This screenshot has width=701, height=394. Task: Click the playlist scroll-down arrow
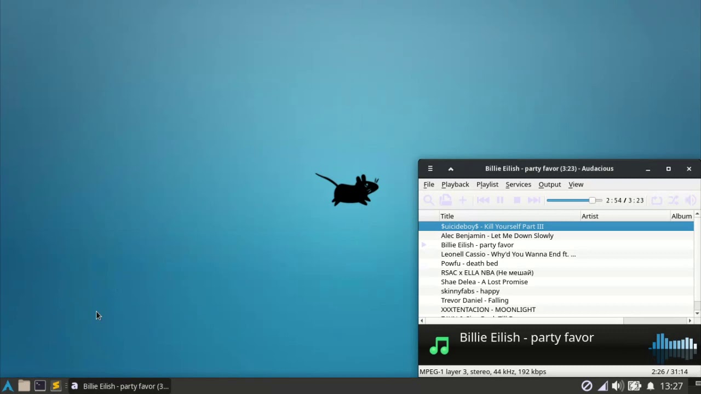(697, 314)
